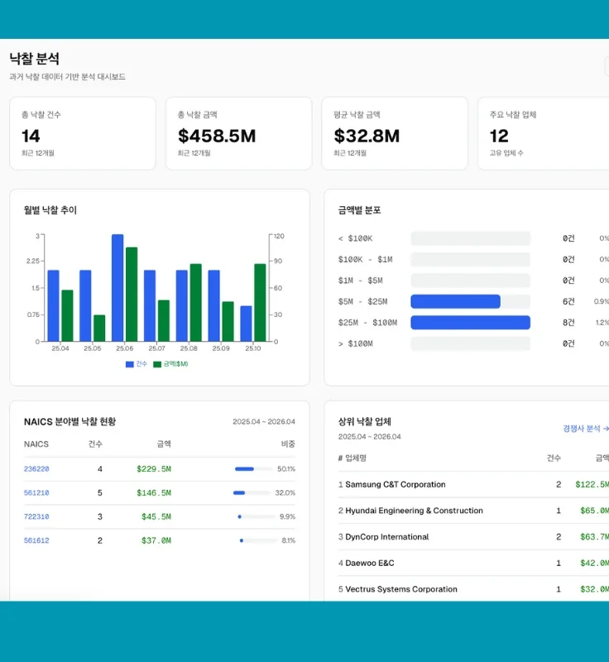Click the 금액별 분포 panel title
This screenshot has width=609, height=662.
pyautogui.click(x=360, y=210)
